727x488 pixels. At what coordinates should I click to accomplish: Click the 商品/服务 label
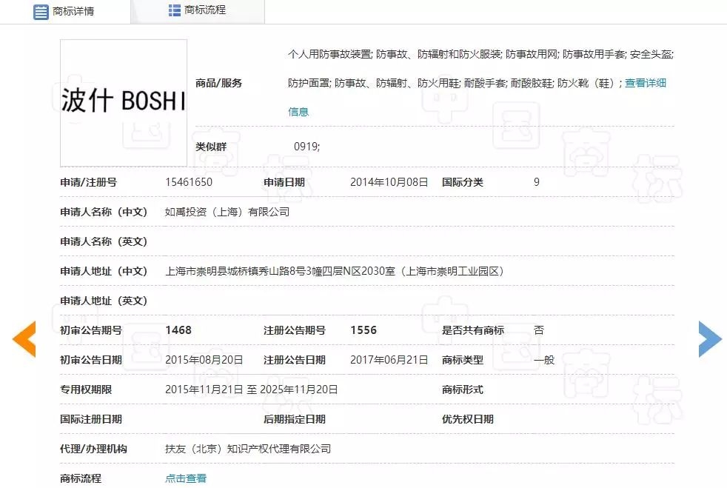[x=219, y=83]
